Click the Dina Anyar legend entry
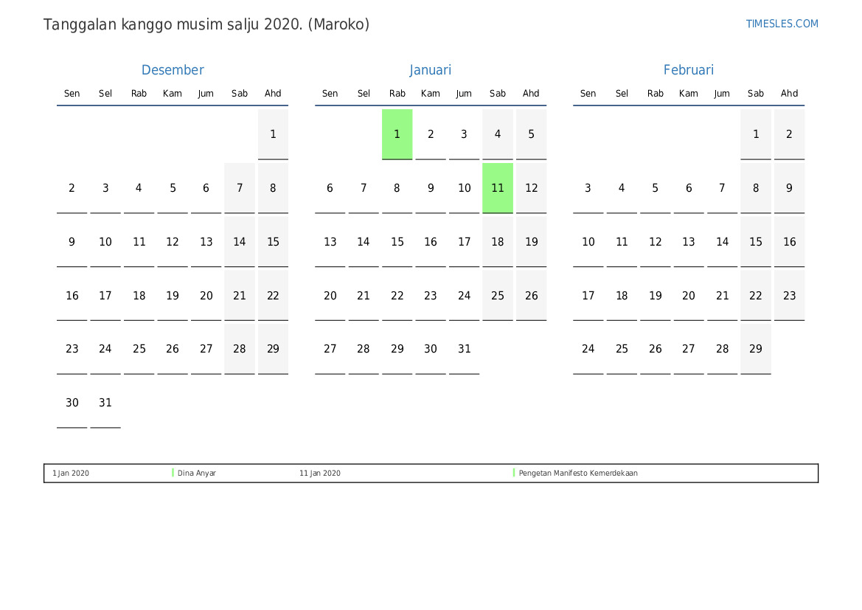The image size is (862, 610). pyautogui.click(x=196, y=473)
